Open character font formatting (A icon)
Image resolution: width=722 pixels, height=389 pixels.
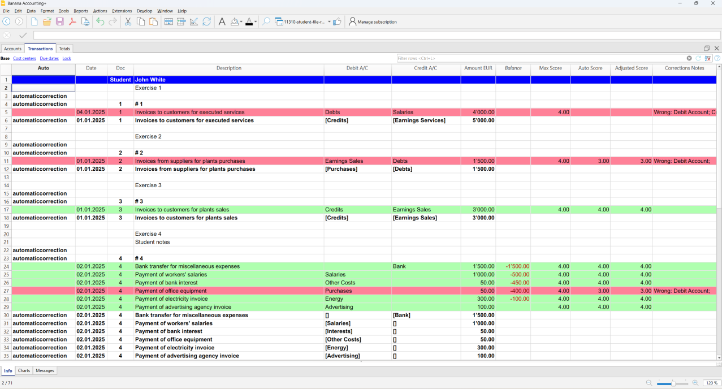[x=222, y=21]
